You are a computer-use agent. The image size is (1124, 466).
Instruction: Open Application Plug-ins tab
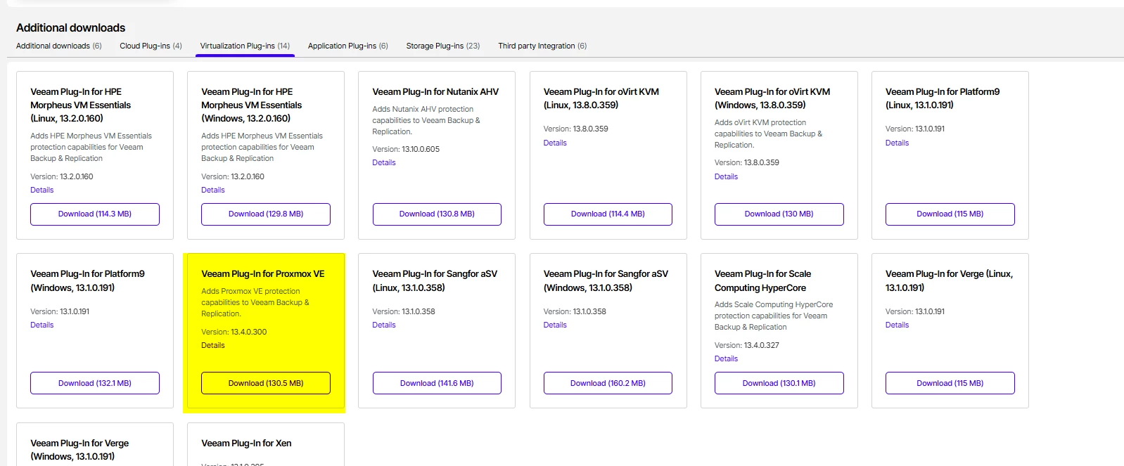click(x=347, y=46)
